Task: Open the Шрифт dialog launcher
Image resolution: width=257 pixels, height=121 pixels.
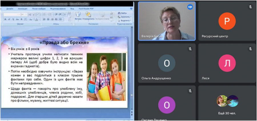Action: (40, 24)
